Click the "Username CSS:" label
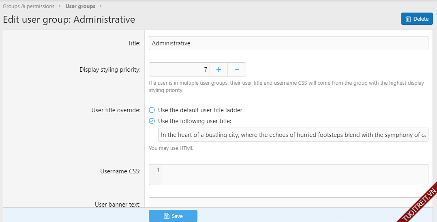 coord(120,171)
